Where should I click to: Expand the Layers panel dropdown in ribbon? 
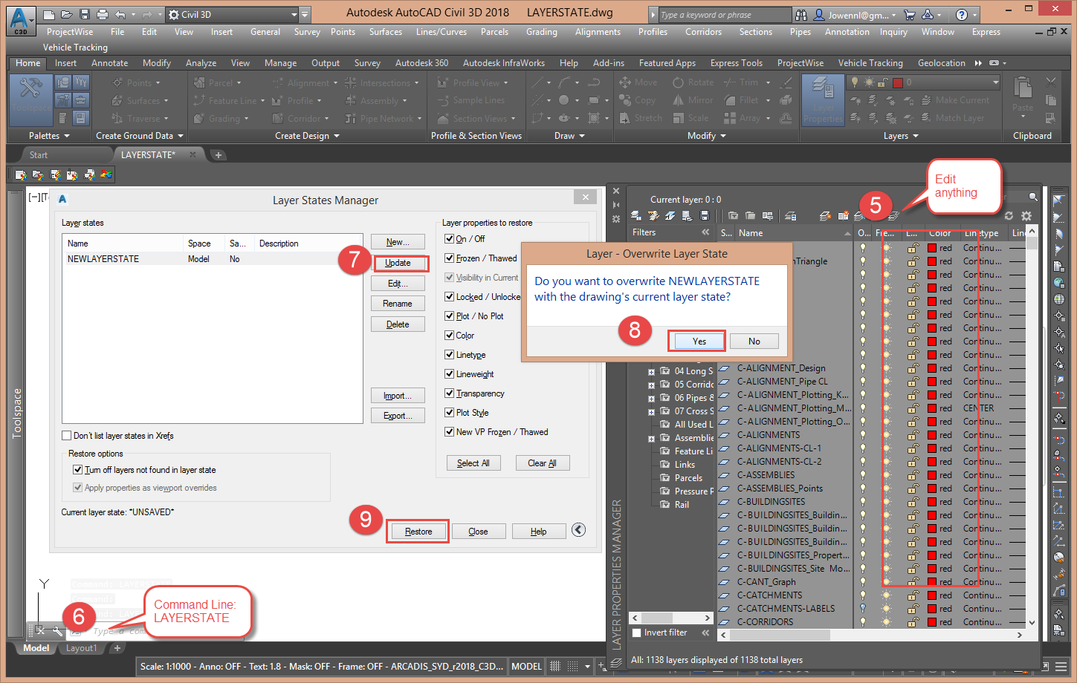[x=901, y=136]
